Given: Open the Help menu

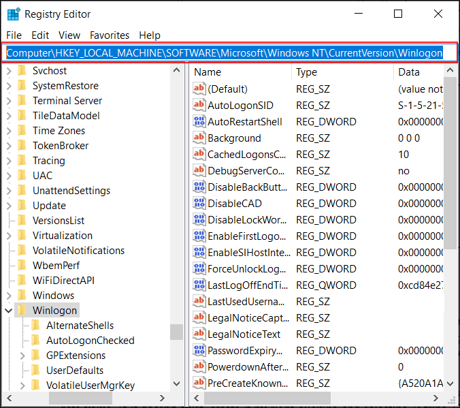Looking at the screenshot, I should [150, 35].
